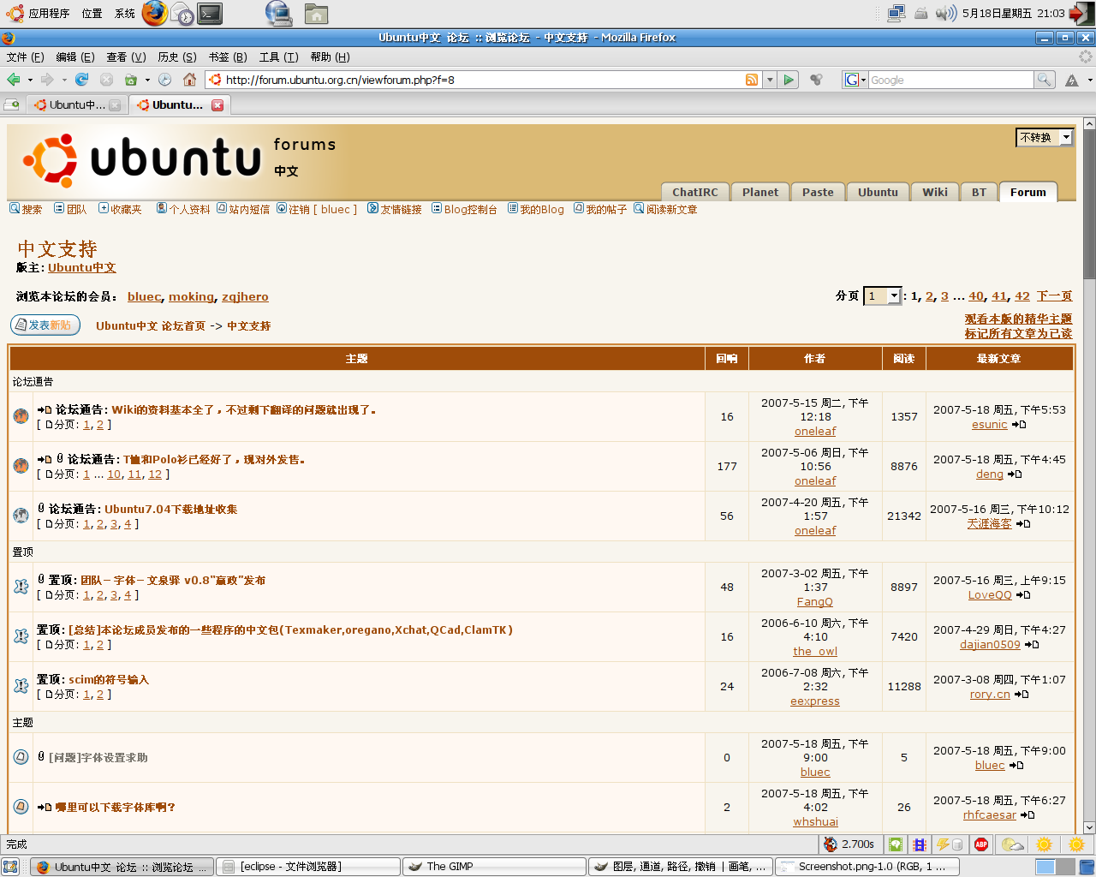The width and height of the screenshot is (1096, 877).
Task: Click the stop loading icon
Action: (106, 80)
